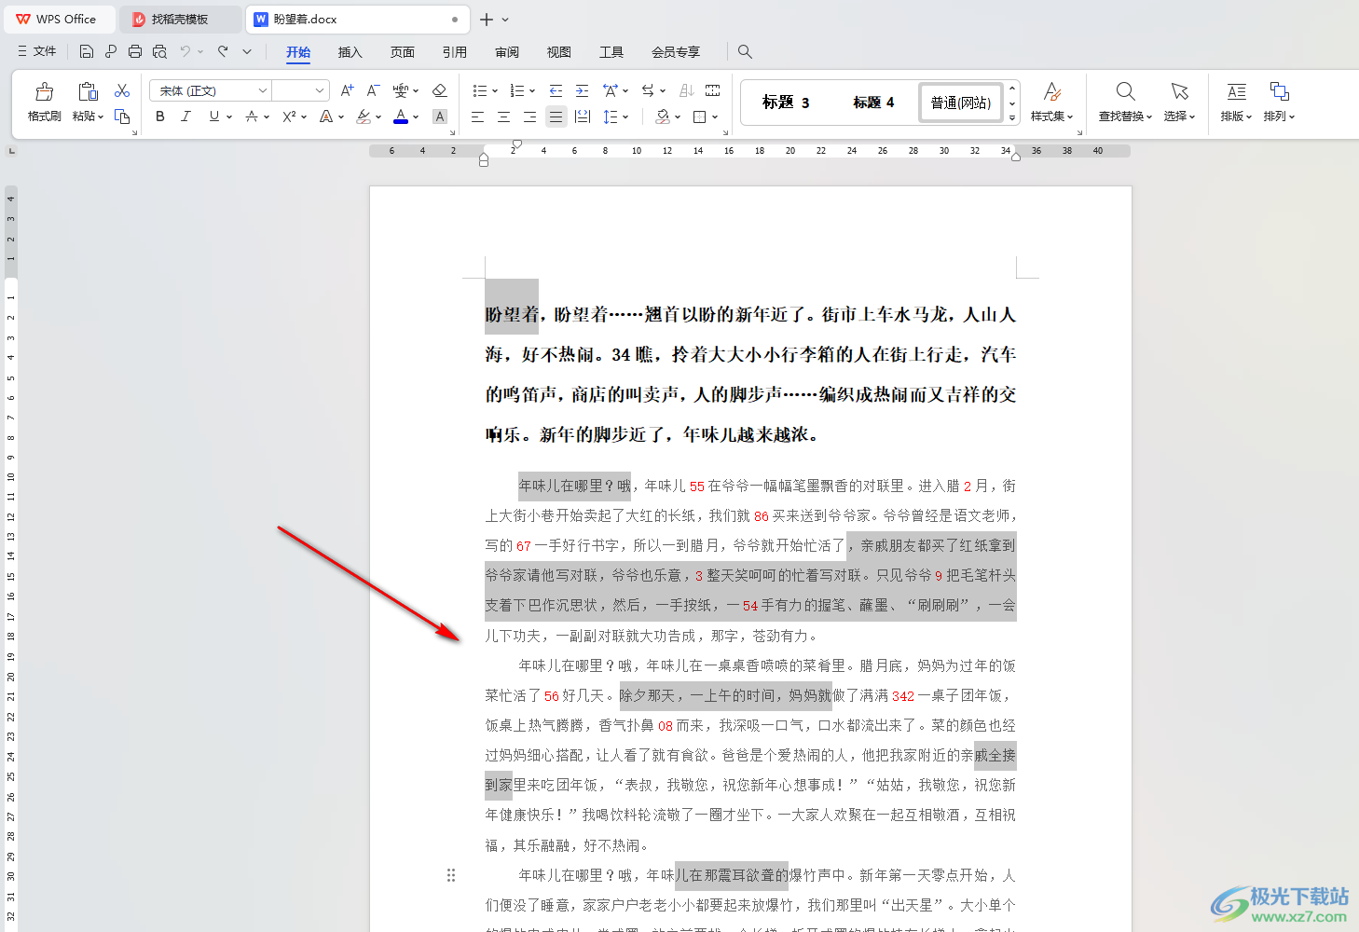Save document using the save icon

(87, 51)
